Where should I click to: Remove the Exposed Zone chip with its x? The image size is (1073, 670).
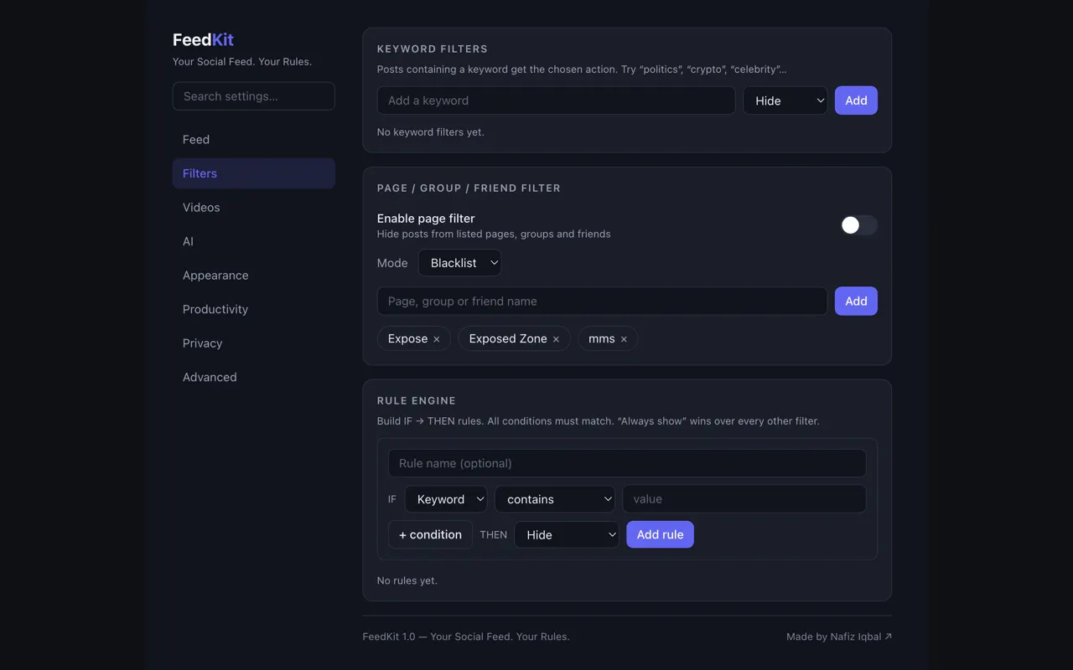click(x=556, y=339)
